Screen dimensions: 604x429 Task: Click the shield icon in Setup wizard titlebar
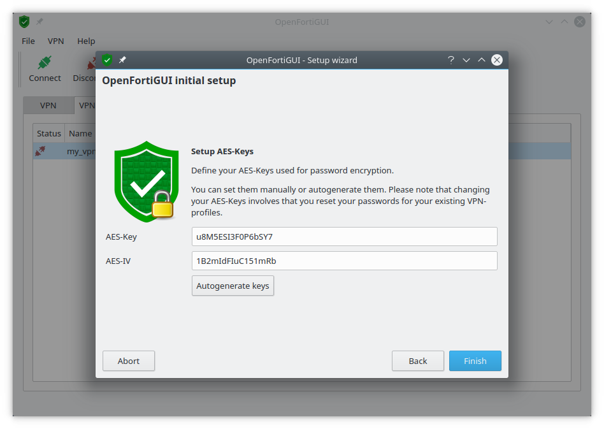click(x=107, y=60)
